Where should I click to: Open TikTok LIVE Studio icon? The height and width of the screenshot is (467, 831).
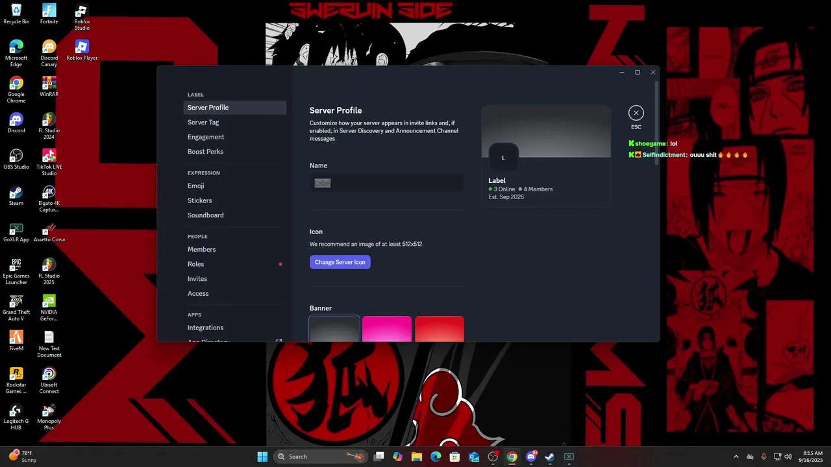coord(49,162)
